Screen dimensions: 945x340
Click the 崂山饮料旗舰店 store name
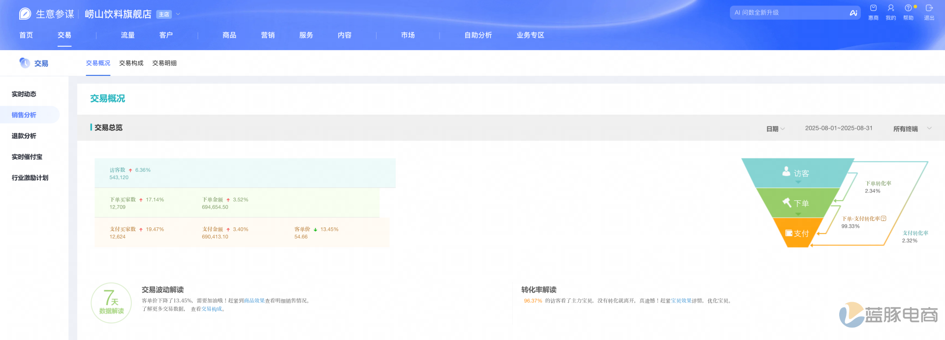pyautogui.click(x=118, y=14)
